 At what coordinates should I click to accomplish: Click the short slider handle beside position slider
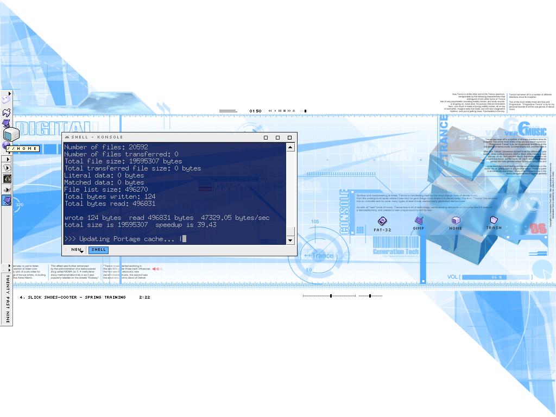(370, 296)
